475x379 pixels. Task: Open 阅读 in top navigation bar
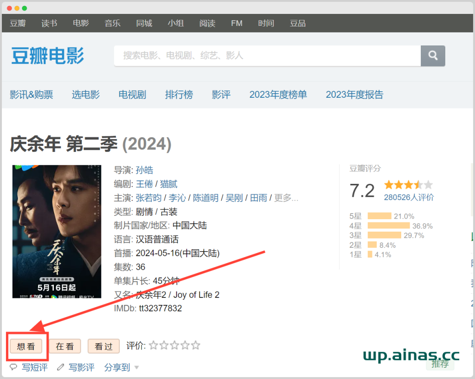[x=207, y=23]
